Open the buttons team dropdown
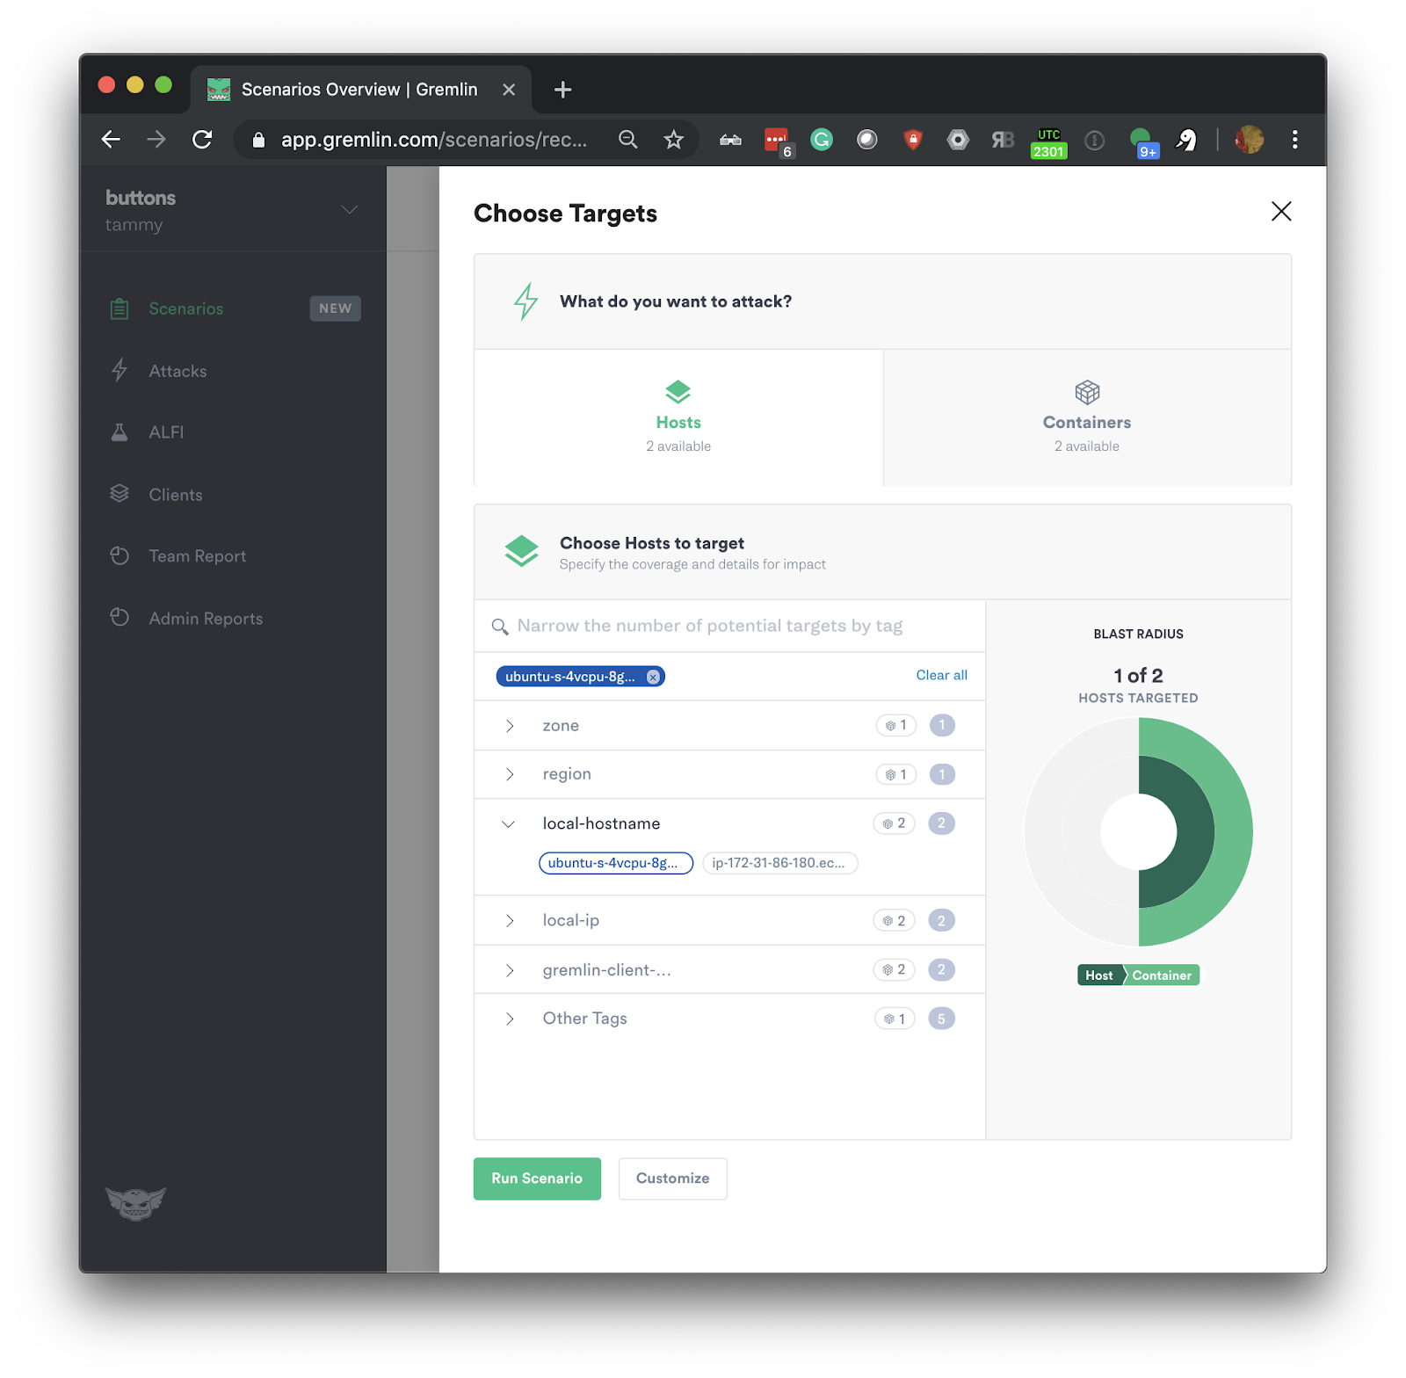The height and width of the screenshot is (1378, 1406). click(349, 209)
